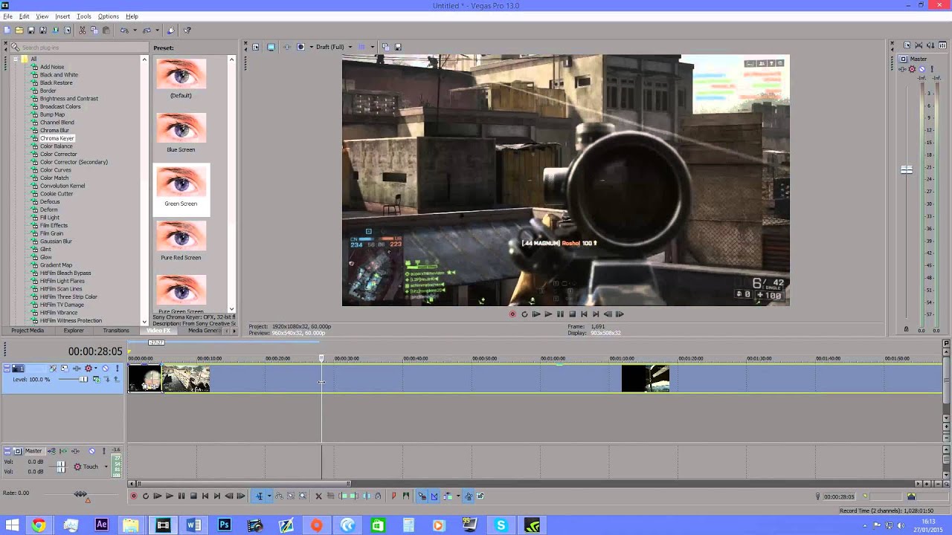
Task: Create a new project with toolbar icon
Action: pyautogui.click(x=7, y=30)
